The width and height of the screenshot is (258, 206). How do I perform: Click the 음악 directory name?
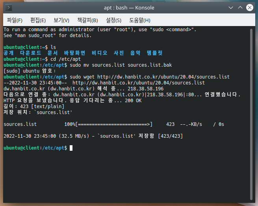click(135, 53)
